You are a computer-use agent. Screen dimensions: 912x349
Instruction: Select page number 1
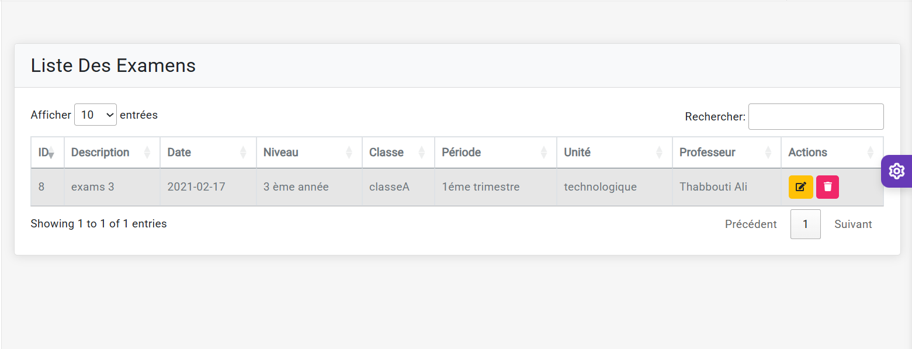(x=805, y=224)
